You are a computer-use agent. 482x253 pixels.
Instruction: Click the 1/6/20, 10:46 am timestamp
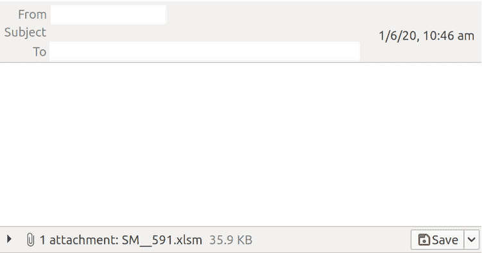pos(426,36)
